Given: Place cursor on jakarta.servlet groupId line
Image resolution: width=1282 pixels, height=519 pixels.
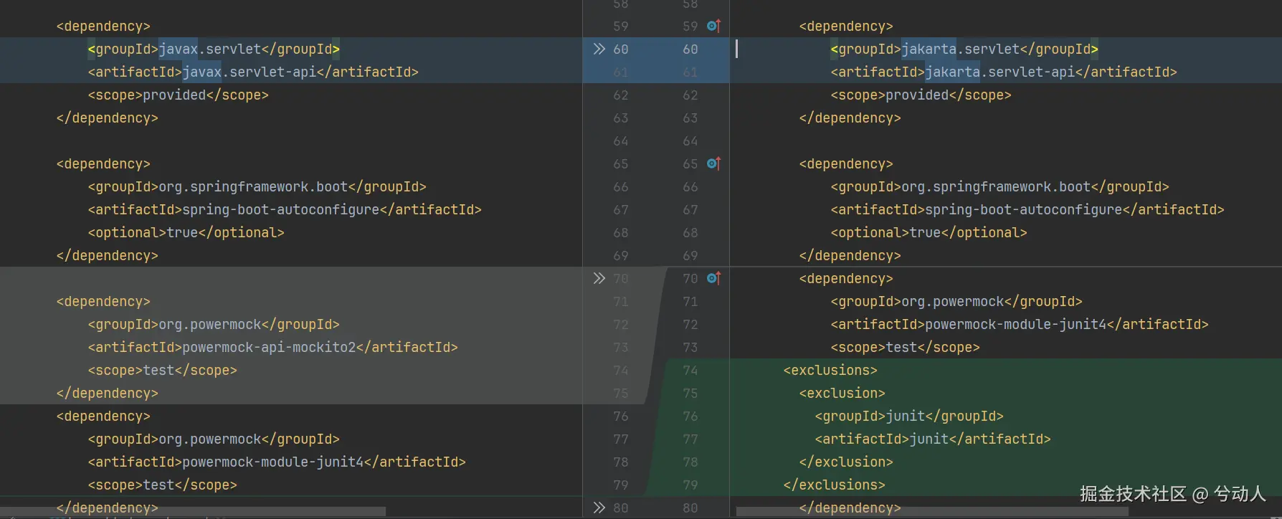Looking at the screenshot, I should [964, 49].
